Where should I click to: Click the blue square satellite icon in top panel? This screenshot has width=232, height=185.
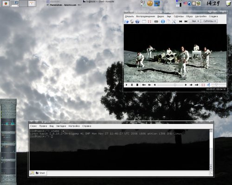click(157, 3)
